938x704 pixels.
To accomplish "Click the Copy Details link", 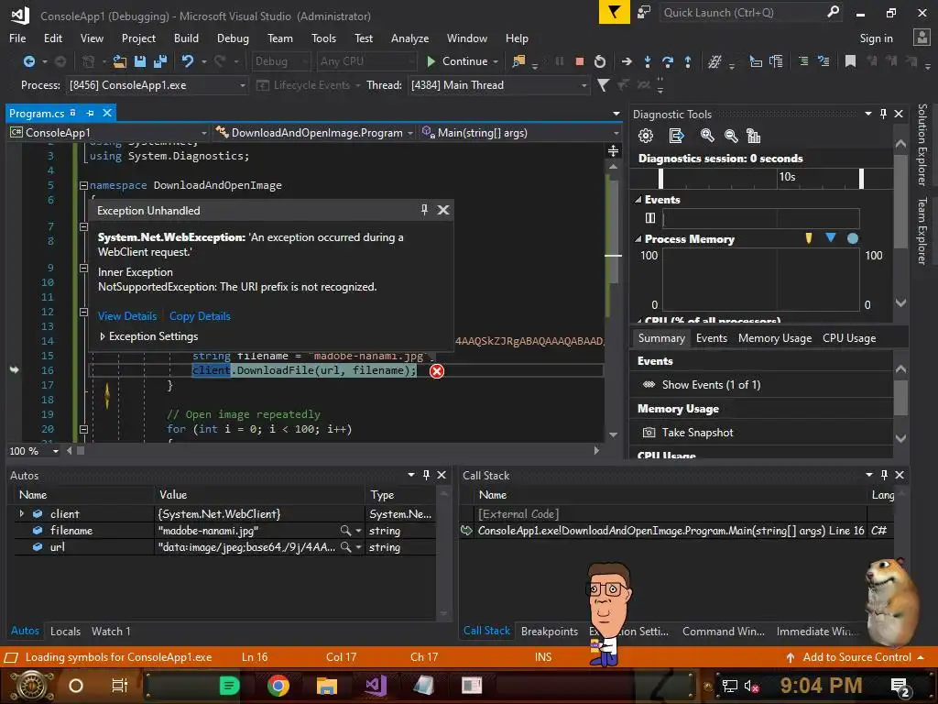I will (x=200, y=316).
